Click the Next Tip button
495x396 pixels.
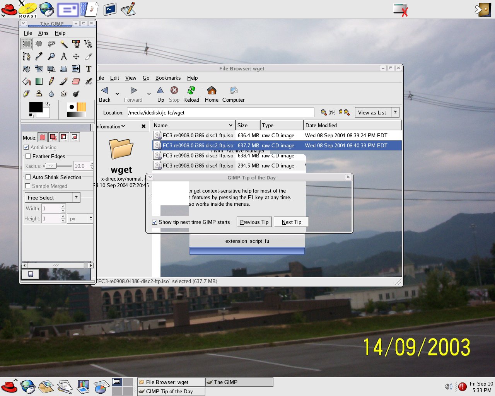(x=291, y=222)
